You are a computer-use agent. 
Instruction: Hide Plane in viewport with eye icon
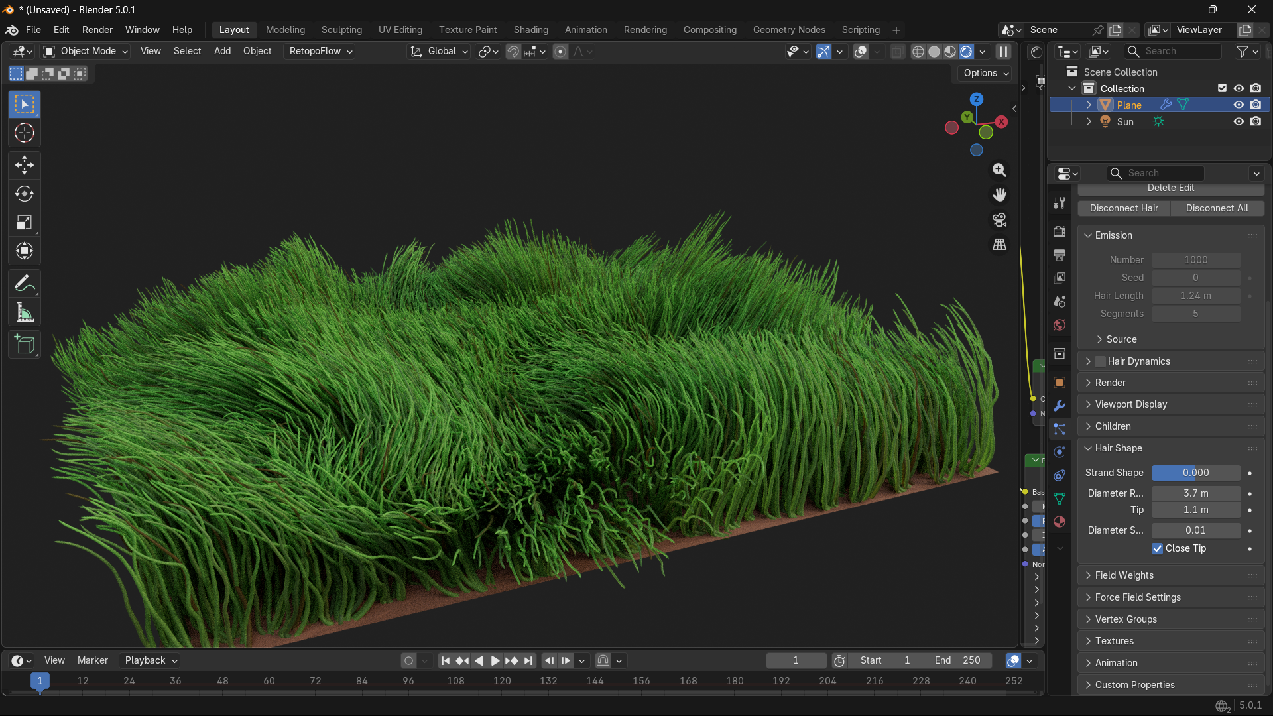tap(1239, 105)
